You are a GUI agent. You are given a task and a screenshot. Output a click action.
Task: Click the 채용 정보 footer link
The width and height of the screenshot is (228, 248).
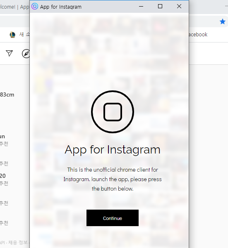pos(18,243)
